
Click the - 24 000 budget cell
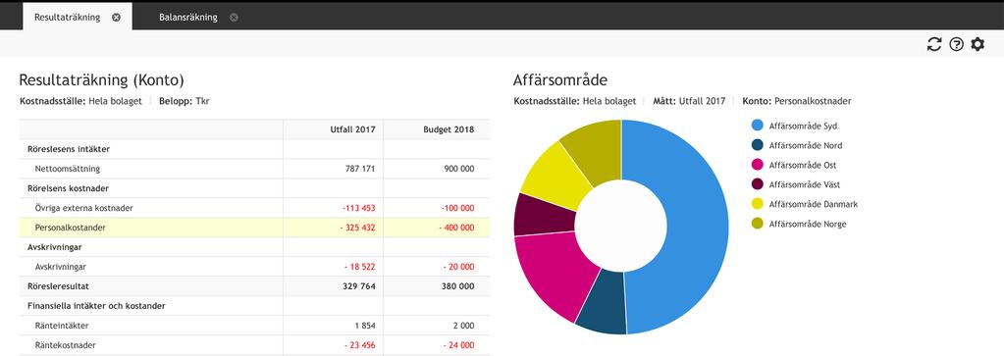tap(457, 345)
